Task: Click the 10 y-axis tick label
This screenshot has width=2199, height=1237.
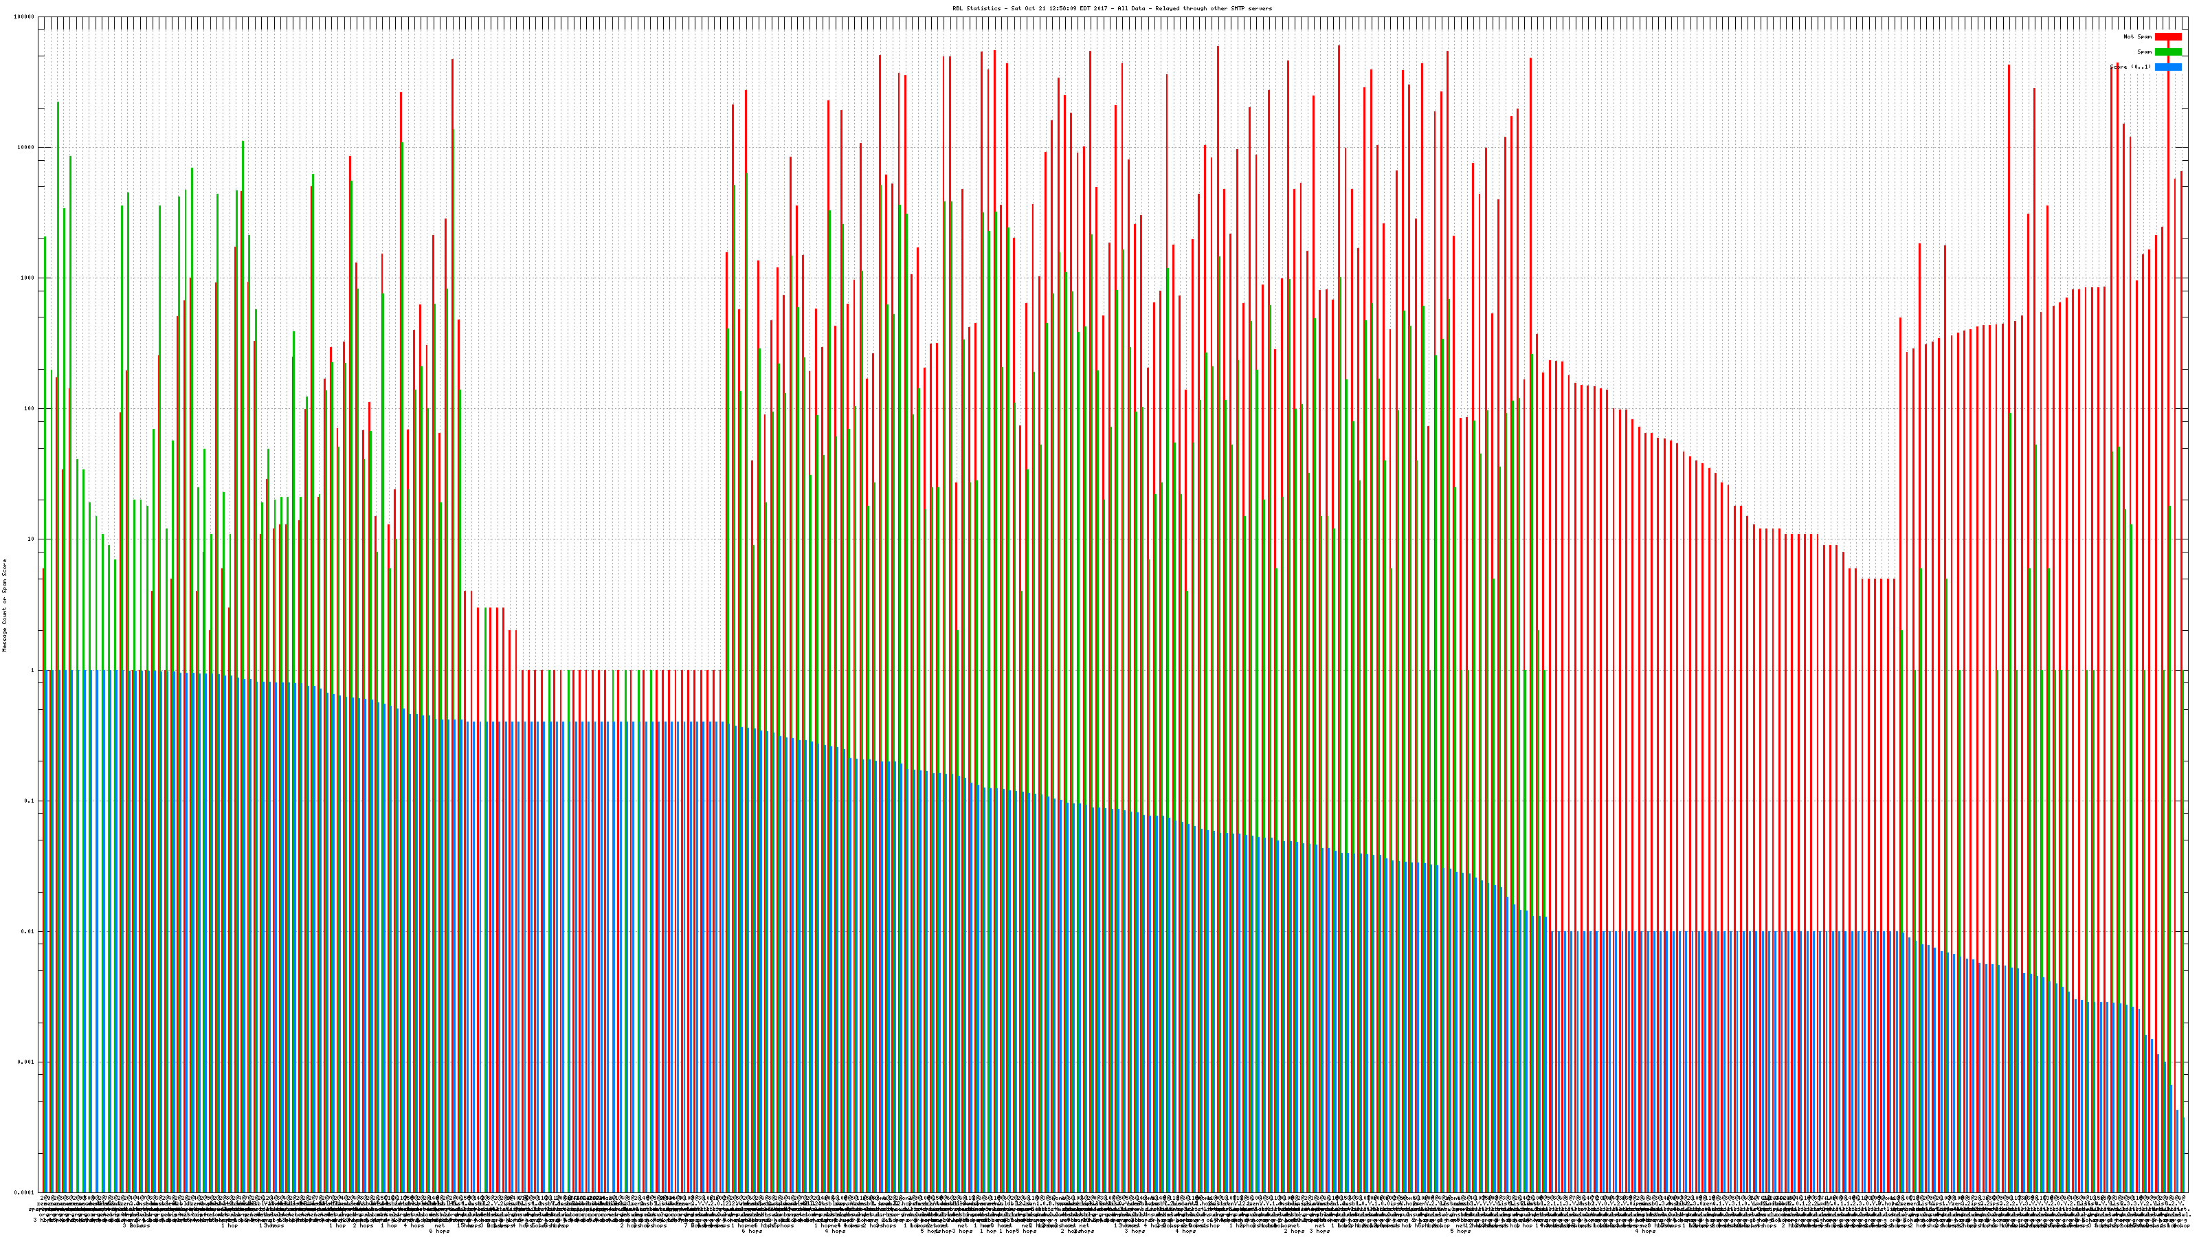Action: tap(32, 539)
